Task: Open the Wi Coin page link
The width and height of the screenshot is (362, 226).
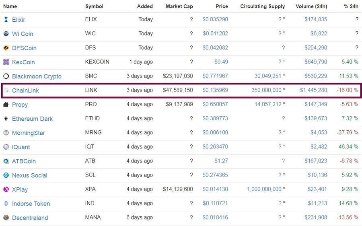Action: click(23, 34)
